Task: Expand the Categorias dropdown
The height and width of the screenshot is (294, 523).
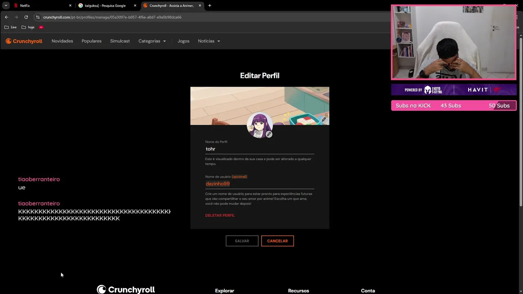Action: click(x=152, y=41)
